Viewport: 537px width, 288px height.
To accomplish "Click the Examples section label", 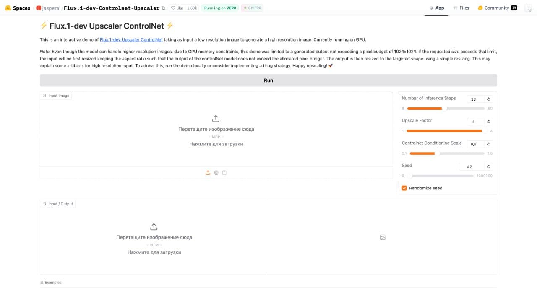I will pyautogui.click(x=51, y=283).
